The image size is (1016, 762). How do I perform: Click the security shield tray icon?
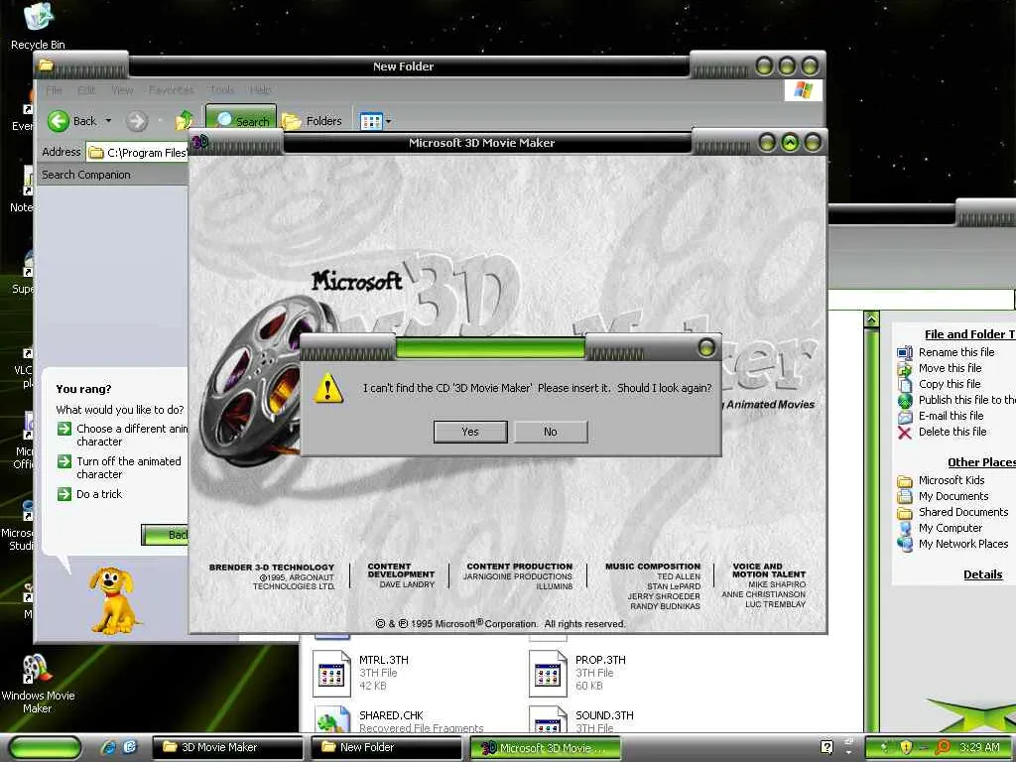[x=905, y=747]
